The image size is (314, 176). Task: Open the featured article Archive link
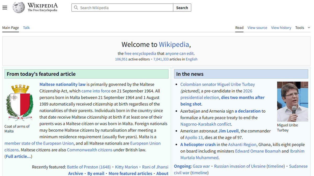(76, 173)
